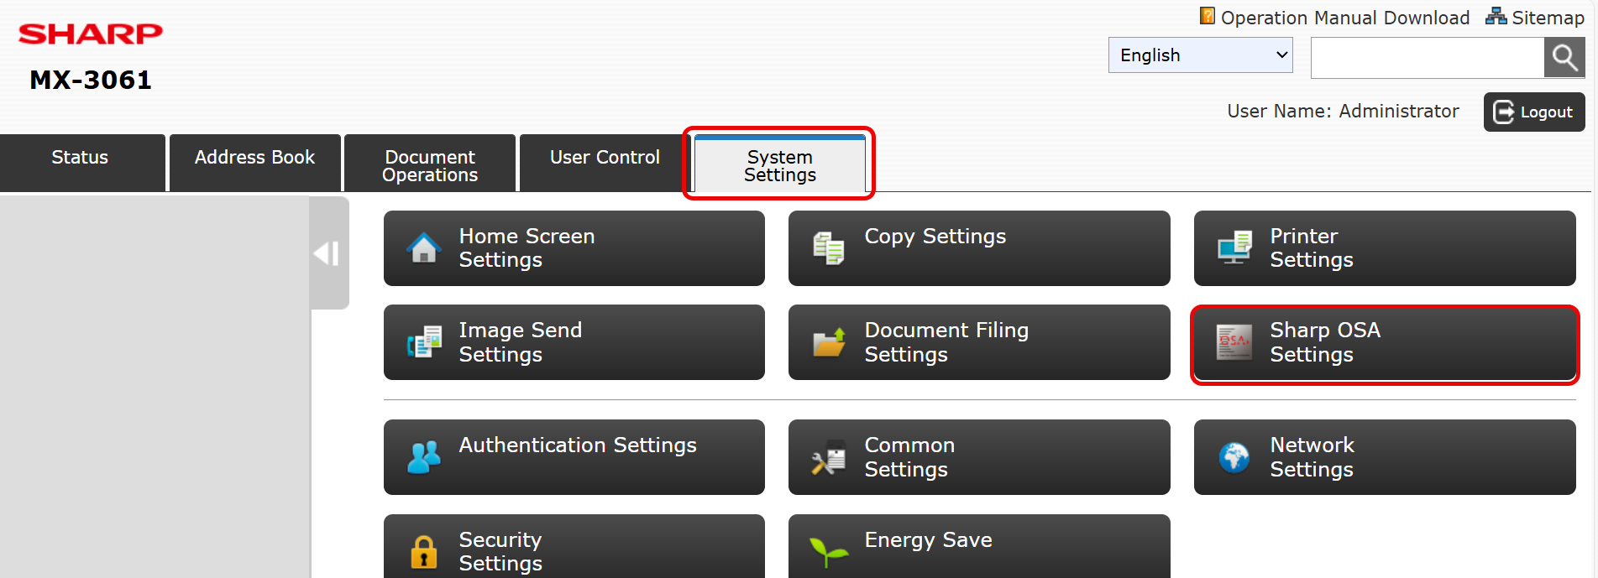Click the Network Settings globe icon
This screenshot has width=1598, height=578.
pyautogui.click(x=1234, y=457)
